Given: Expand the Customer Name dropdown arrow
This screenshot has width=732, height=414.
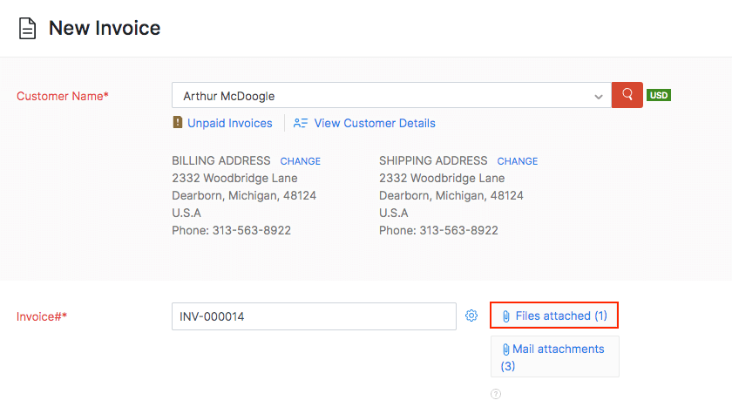Looking at the screenshot, I should (x=598, y=96).
